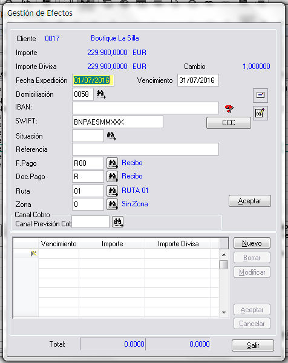Image resolution: width=288 pixels, height=363 pixels.
Task: Click the IBAN input field
Action: [145, 108]
